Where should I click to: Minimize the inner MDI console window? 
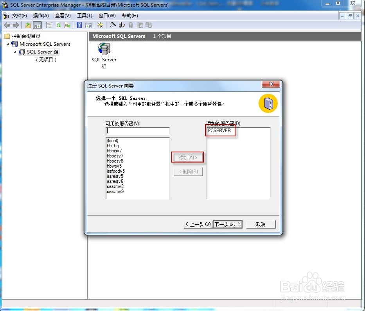pyautogui.click(x=342, y=16)
